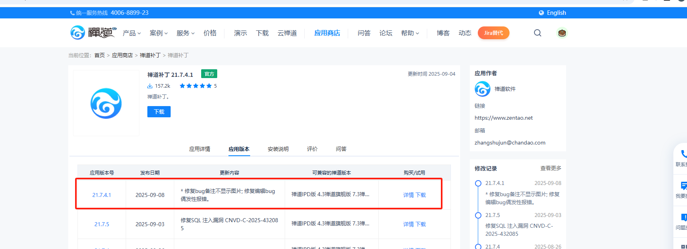The width and height of the screenshot is (687, 249).
Task: Click the globe icon beside English
Action: coord(541,13)
